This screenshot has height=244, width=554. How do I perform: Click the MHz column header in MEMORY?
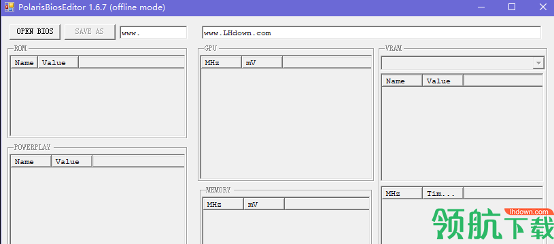pyautogui.click(x=223, y=204)
